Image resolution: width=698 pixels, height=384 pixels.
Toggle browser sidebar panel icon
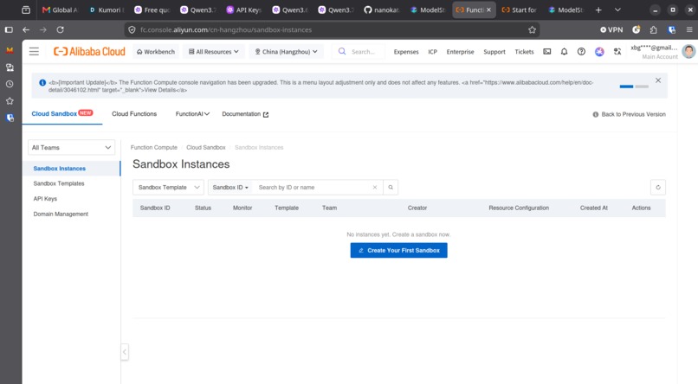(9, 29)
